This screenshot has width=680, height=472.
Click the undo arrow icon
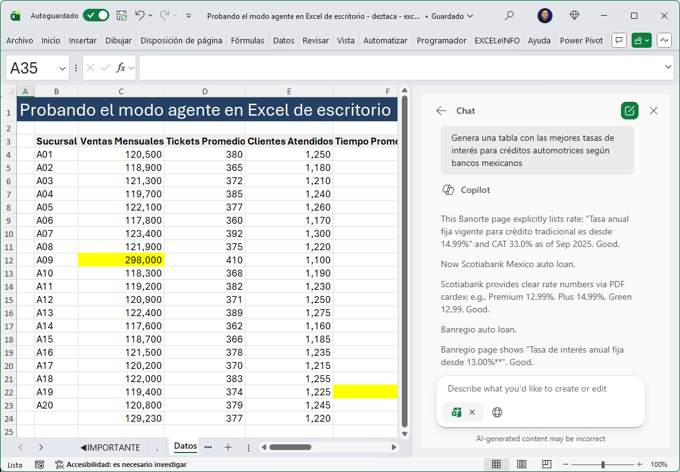(139, 16)
